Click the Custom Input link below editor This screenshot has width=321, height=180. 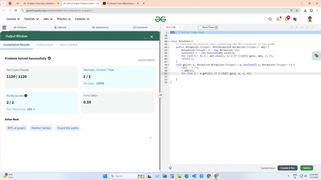coord(268,168)
